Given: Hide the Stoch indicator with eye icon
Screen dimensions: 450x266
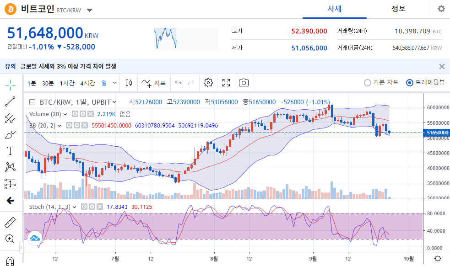Looking at the screenshot, I should pos(84,207).
